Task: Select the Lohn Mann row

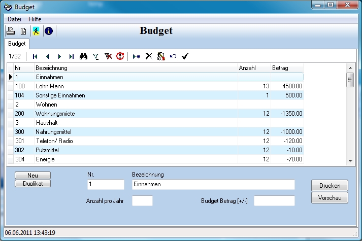Action: click(x=158, y=86)
